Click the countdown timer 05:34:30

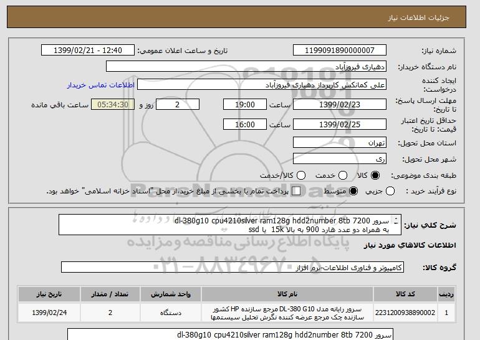[113, 104]
